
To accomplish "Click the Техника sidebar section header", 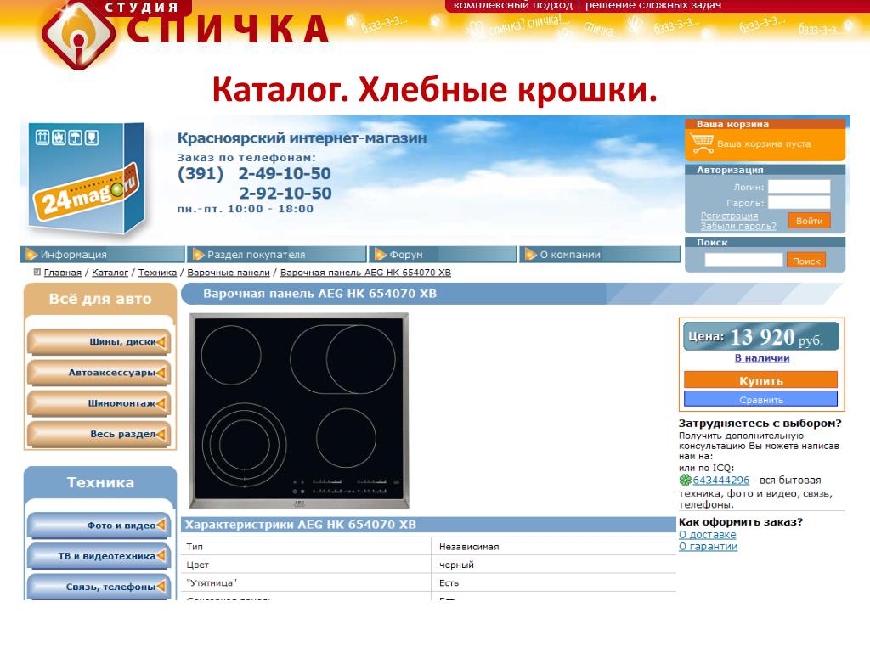I will tap(100, 482).
